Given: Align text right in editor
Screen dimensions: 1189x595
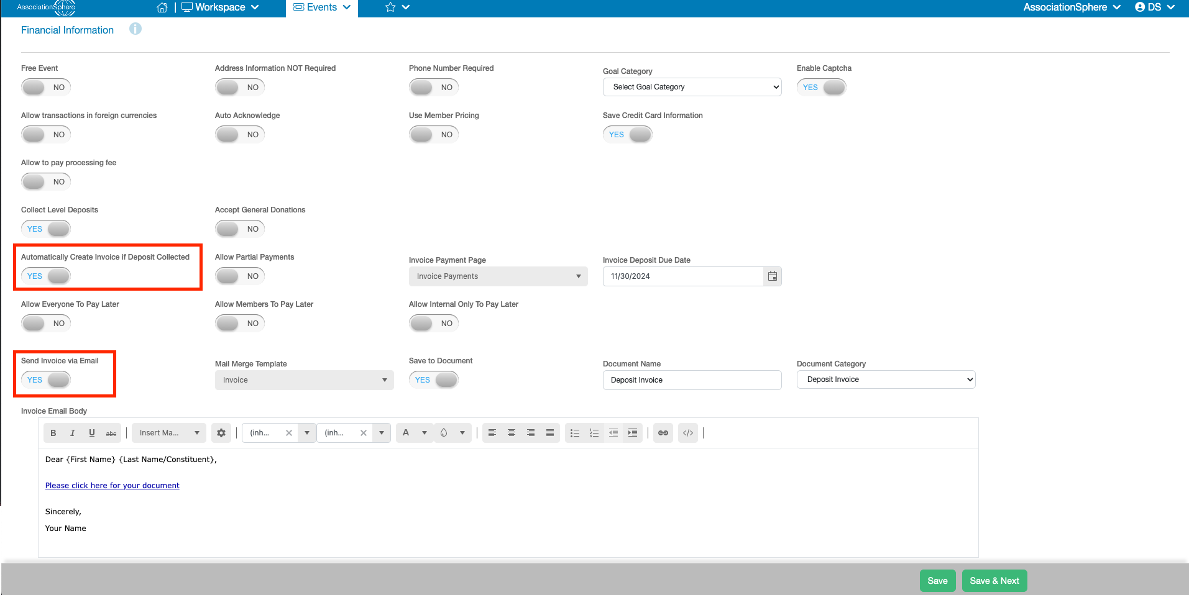Looking at the screenshot, I should point(531,433).
